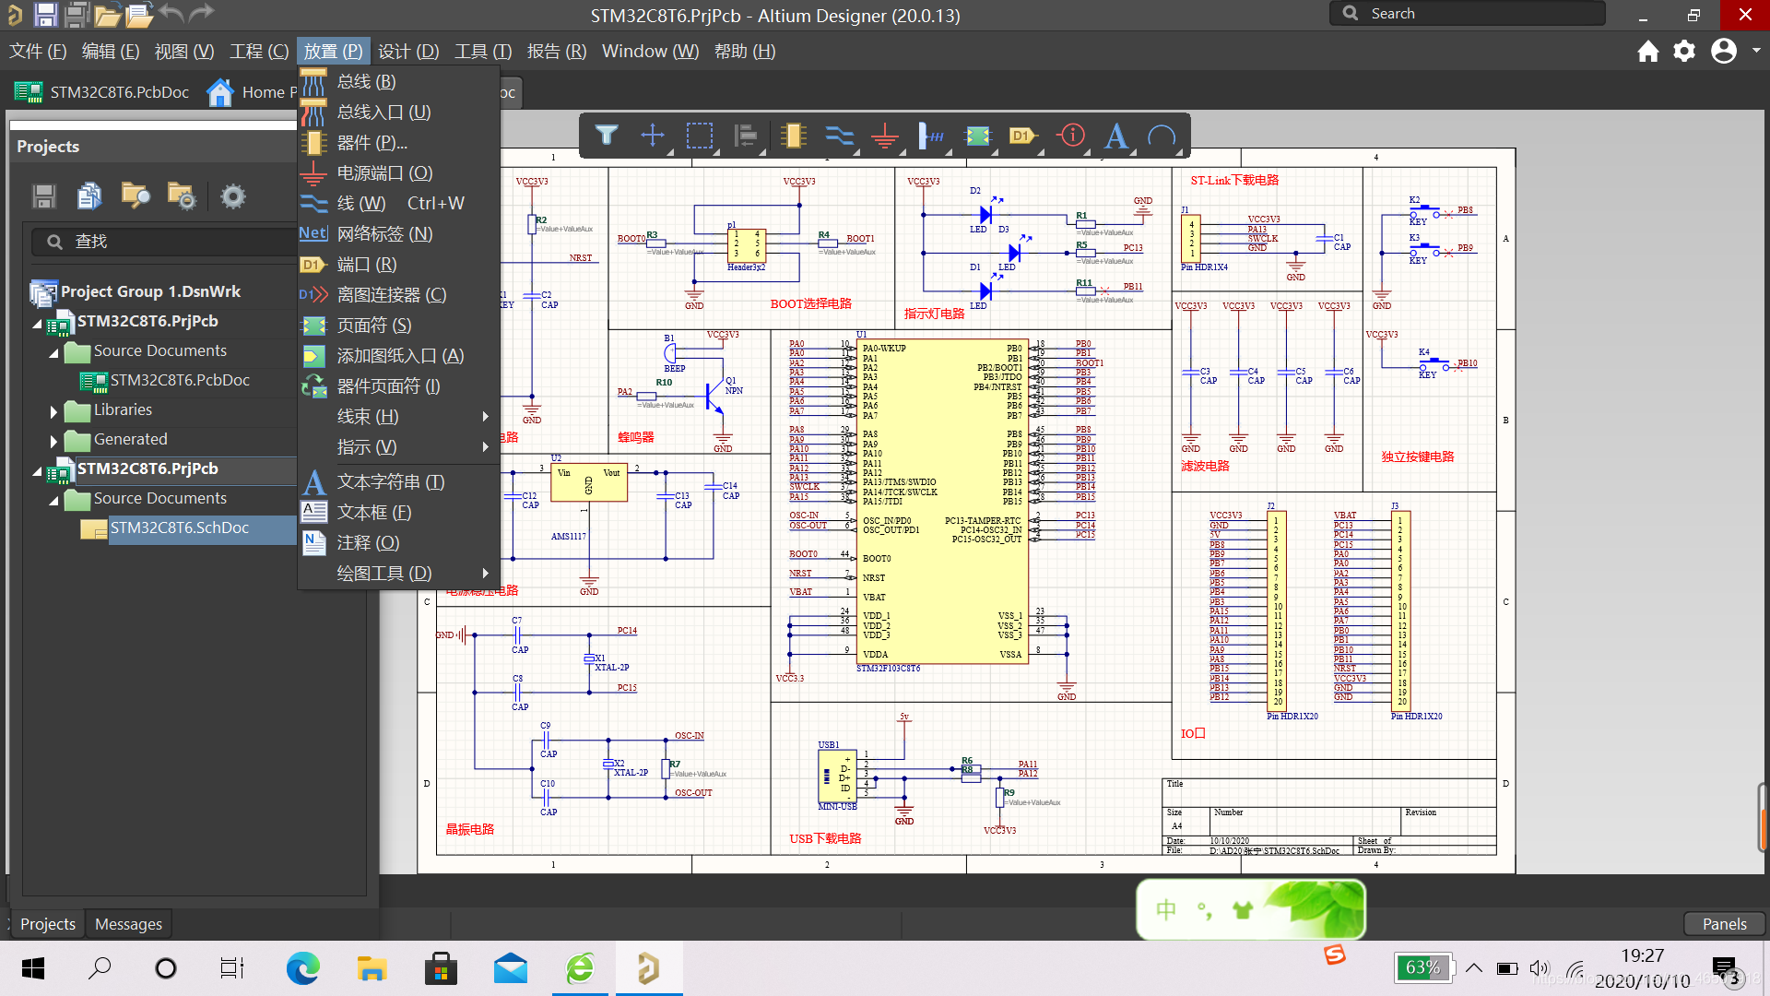The image size is (1770, 996).
Task: Click the Text String 'A' toolbar icon
Action: coord(1116,136)
